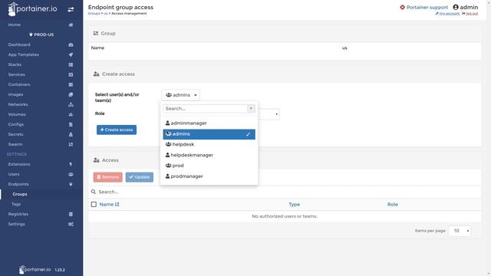The image size is (491, 276).
Task: Click the Access table search magnifier icon
Action: pyautogui.click(x=94, y=192)
